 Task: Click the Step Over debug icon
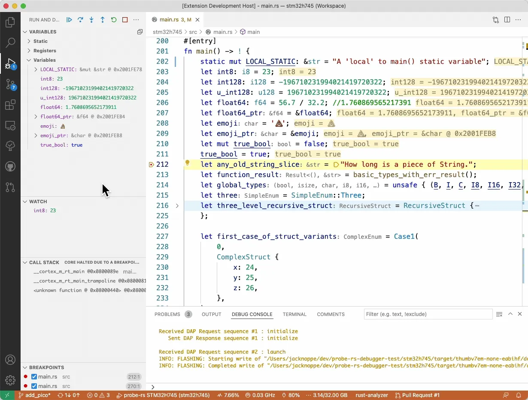[80, 20]
